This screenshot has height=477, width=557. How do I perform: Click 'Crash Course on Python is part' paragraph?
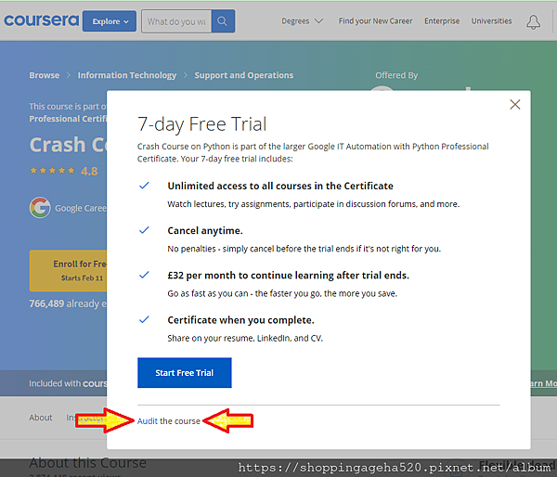(x=313, y=152)
